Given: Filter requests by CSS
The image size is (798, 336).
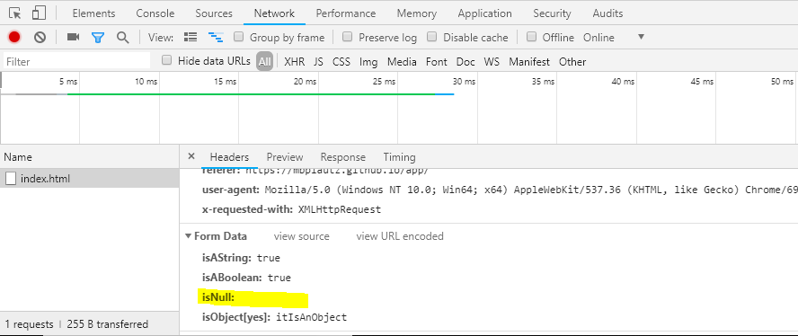Looking at the screenshot, I should click(x=341, y=62).
